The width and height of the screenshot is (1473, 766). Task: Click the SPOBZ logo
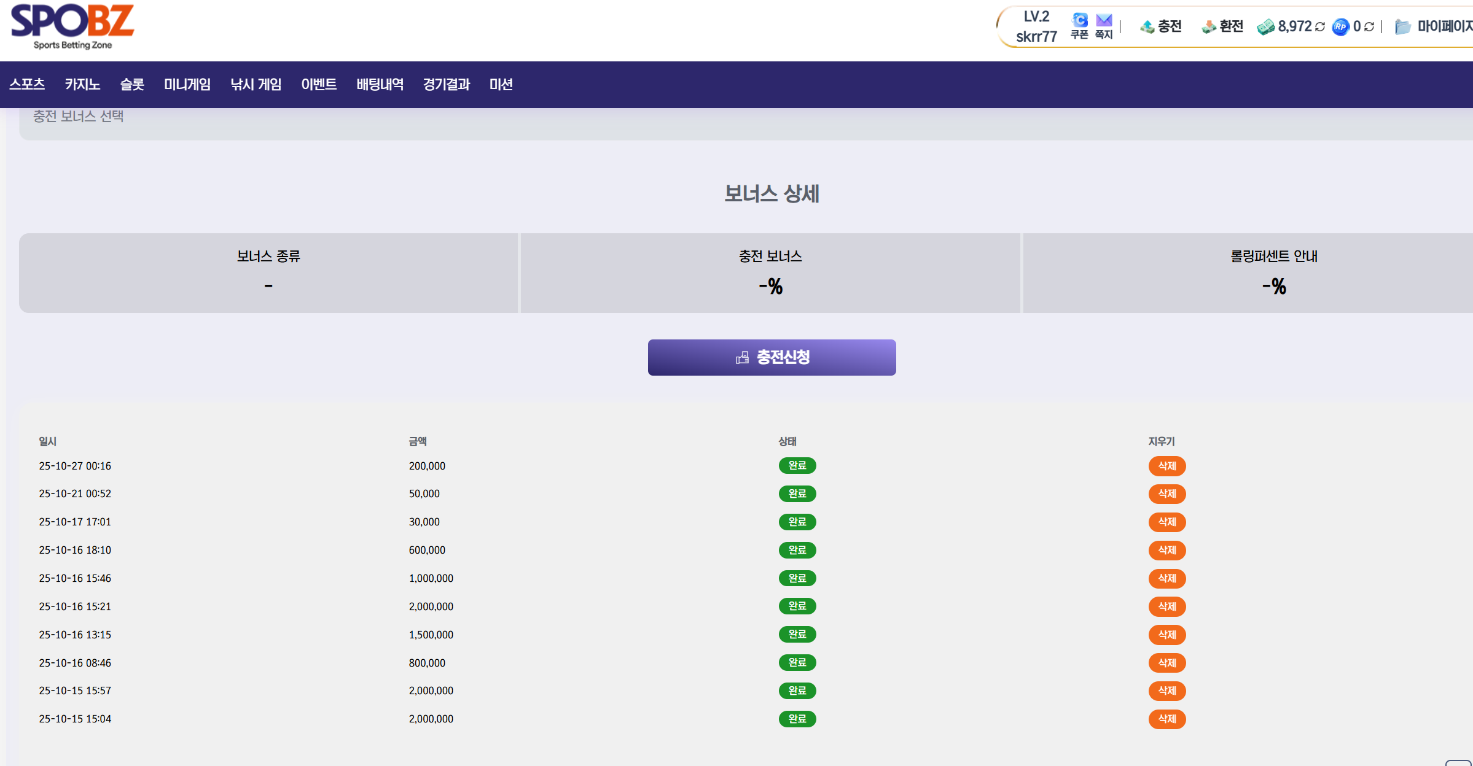point(72,26)
